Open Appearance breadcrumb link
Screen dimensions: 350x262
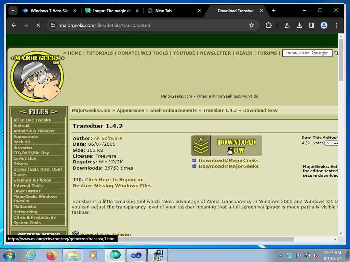tap(130, 110)
